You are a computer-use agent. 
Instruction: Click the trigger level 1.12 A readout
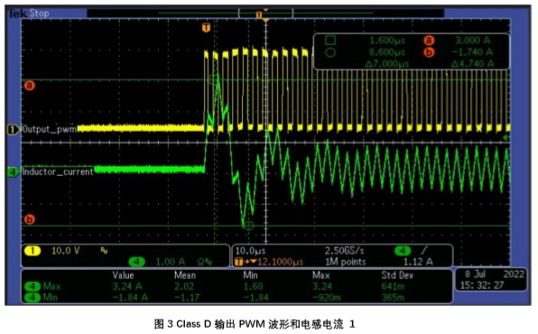coord(418,262)
